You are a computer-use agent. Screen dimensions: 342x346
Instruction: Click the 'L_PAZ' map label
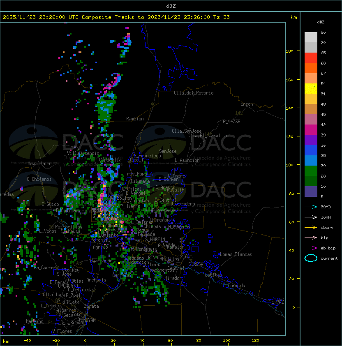[277, 302]
